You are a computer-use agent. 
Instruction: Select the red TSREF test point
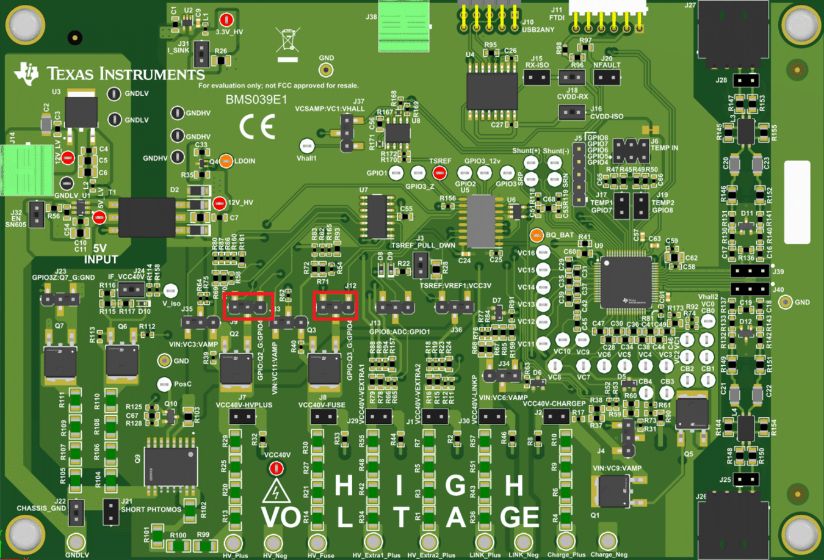[439, 173]
